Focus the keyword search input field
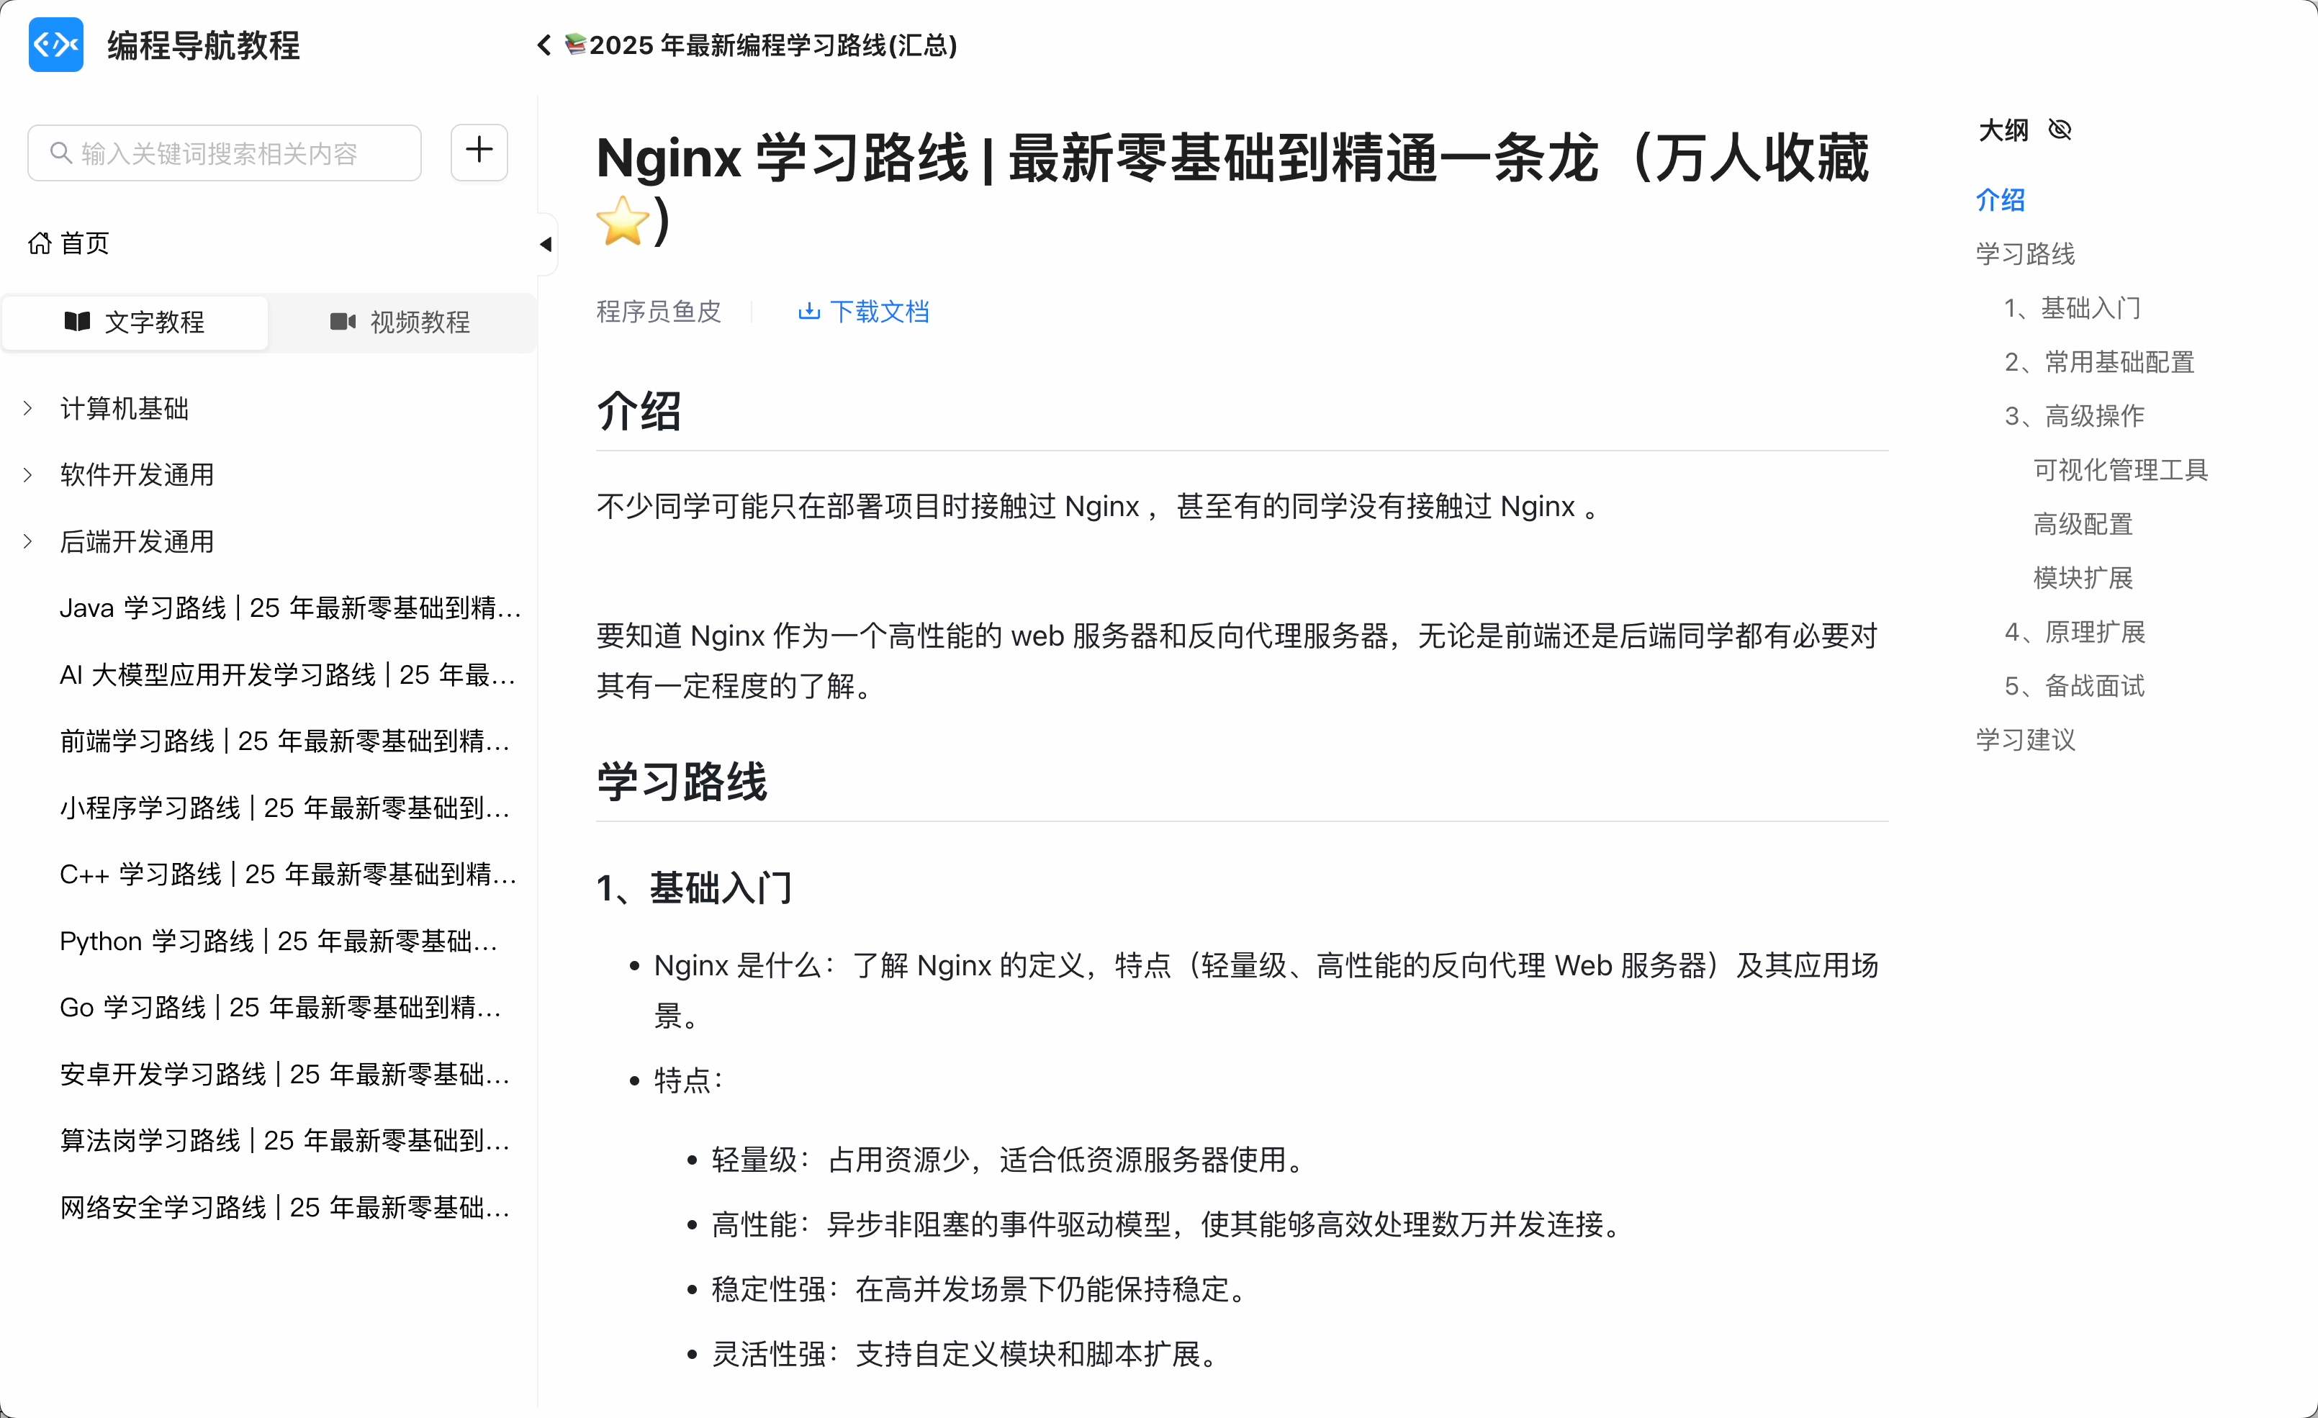Image resolution: width=2318 pixels, height=1418 pixels. tap(226, 153)
